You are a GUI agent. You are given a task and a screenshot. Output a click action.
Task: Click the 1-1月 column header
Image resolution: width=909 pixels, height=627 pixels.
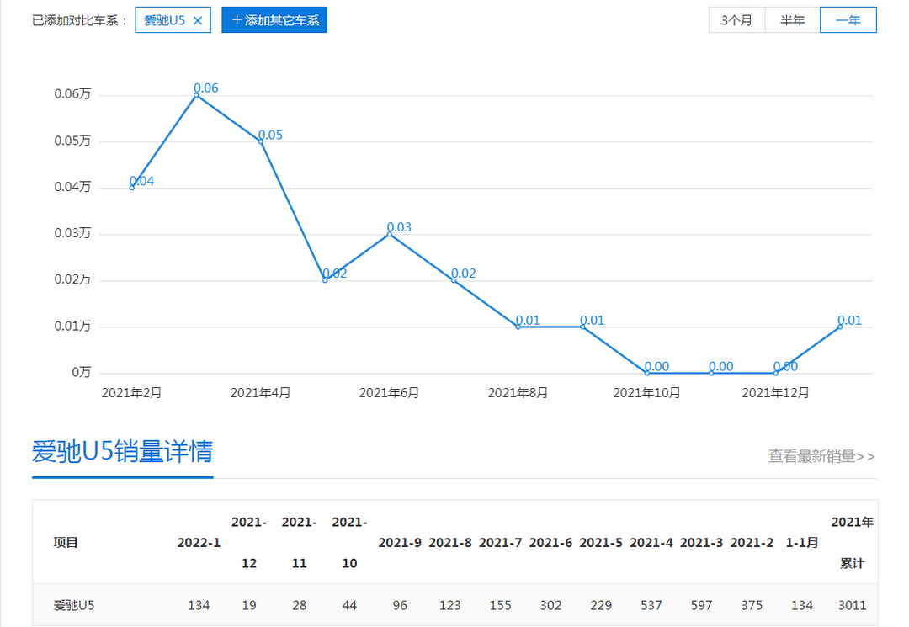coord(802,542)
